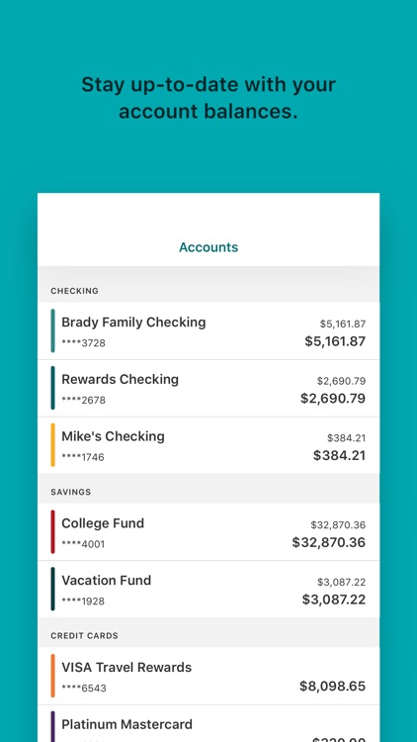Click the $8,098.65 credit card balance
417x742 pixels.
click(332, 687)
